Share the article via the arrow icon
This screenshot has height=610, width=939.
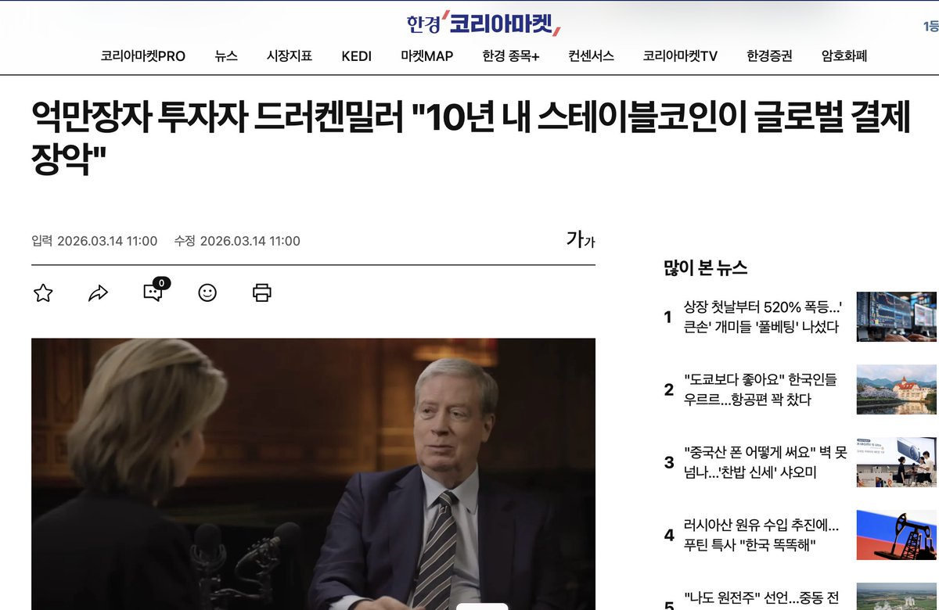click(98, 293)
